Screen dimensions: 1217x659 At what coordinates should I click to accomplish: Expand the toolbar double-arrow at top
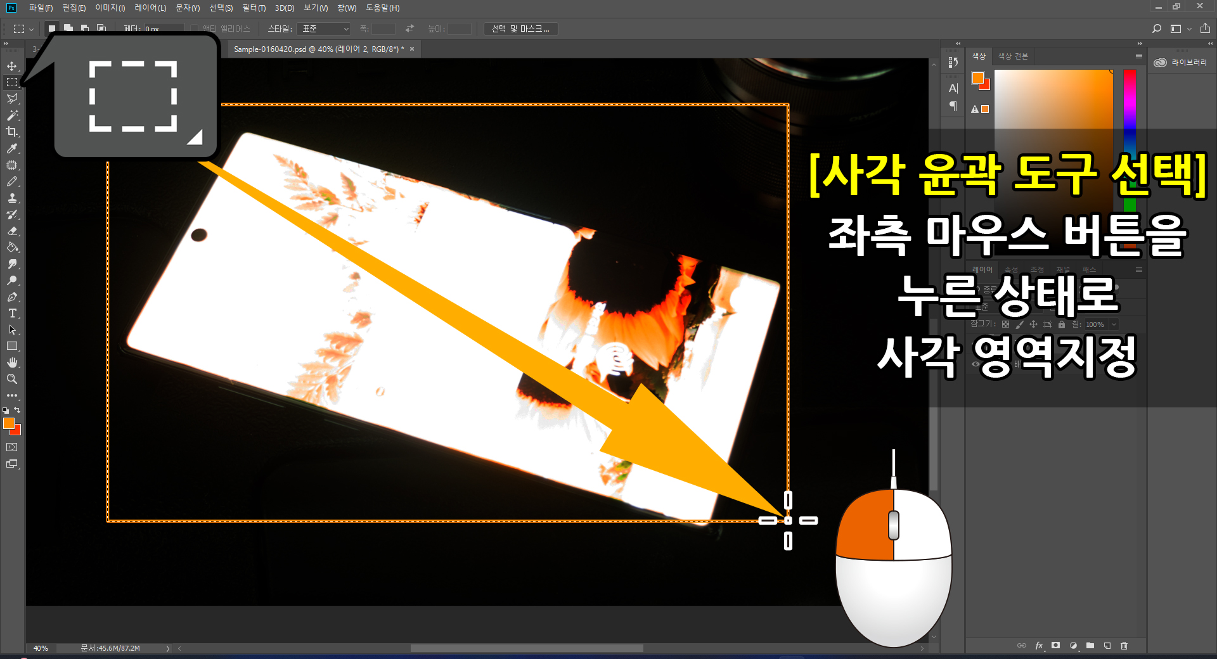(x=6, y=44)
